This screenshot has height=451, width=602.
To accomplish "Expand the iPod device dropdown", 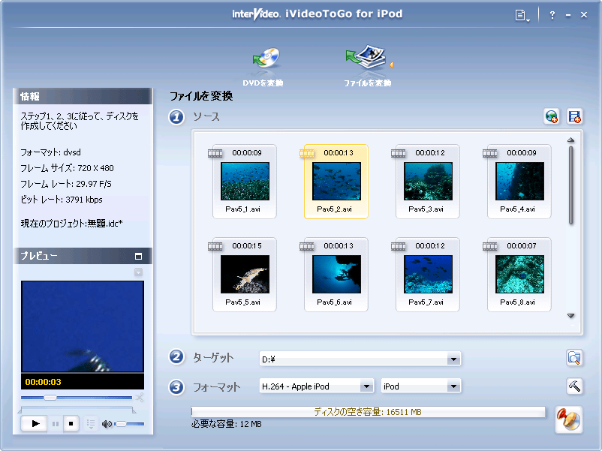I will pos(453,386).
